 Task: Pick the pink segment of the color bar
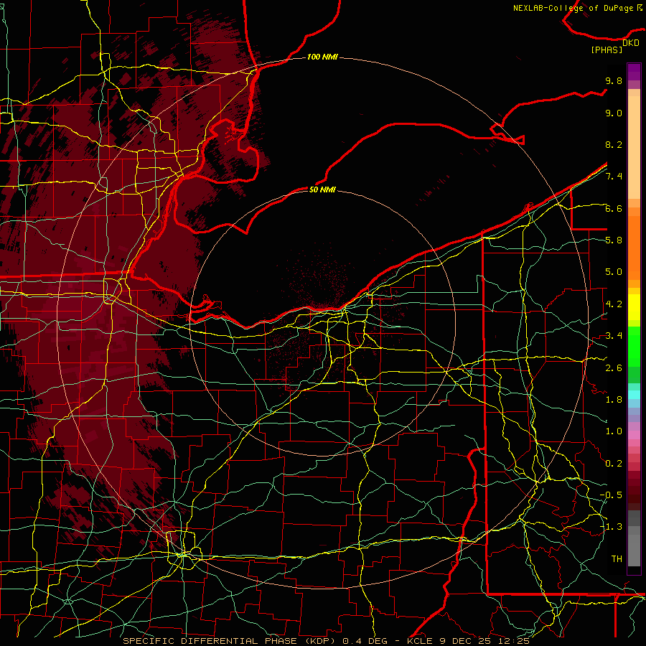tap(634, 435)
